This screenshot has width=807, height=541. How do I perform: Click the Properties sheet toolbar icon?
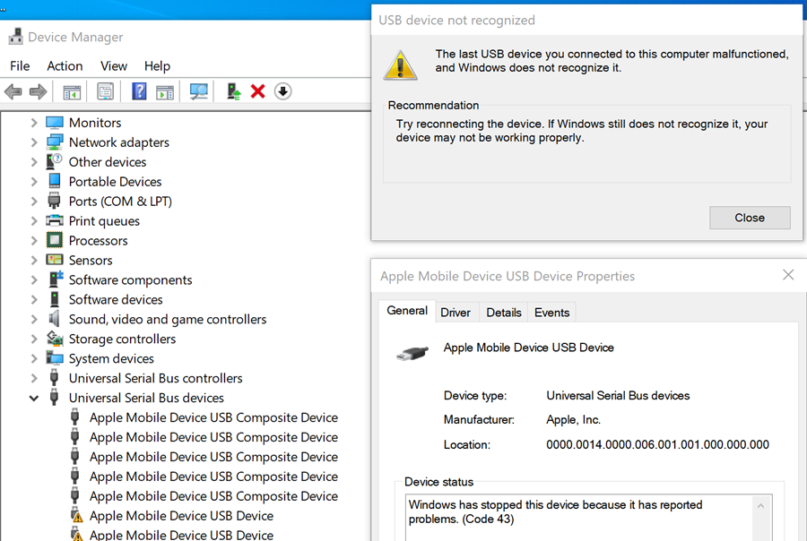105,92
